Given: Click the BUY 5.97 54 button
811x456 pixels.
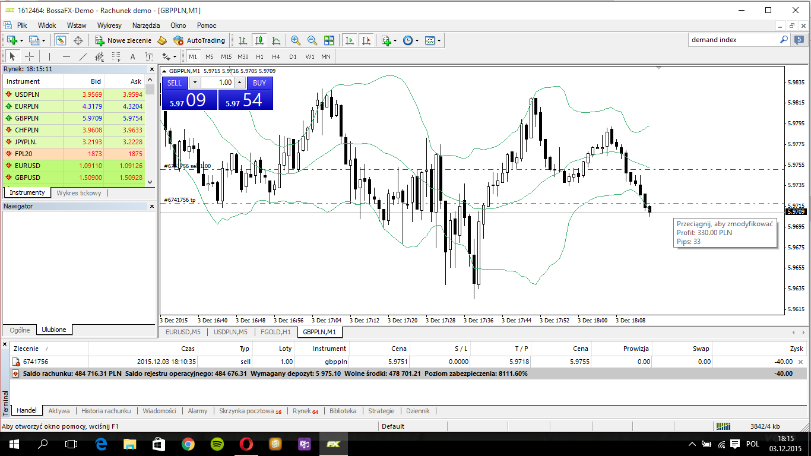Looking at the screenshot, I should (x=246, y=100).
